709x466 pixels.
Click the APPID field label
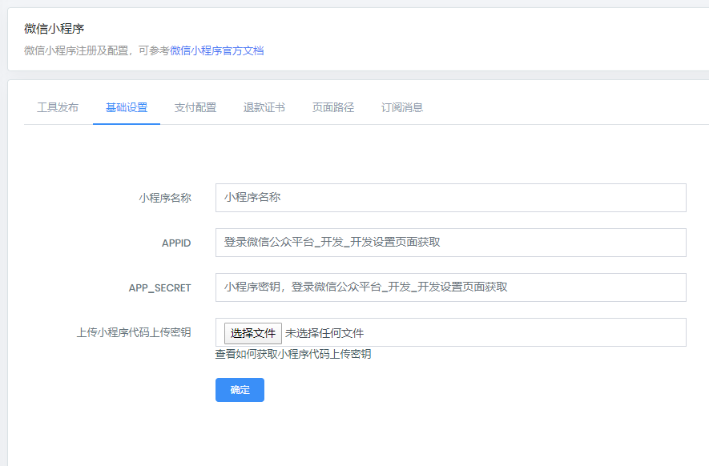pos(175,243)
